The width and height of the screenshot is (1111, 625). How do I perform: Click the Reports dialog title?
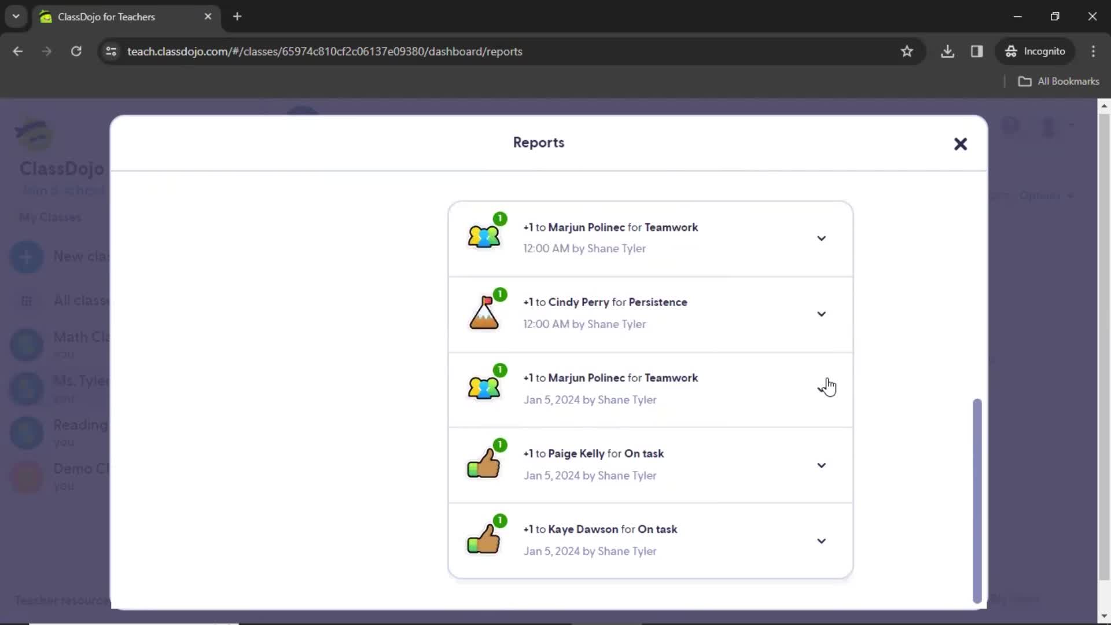539,143
